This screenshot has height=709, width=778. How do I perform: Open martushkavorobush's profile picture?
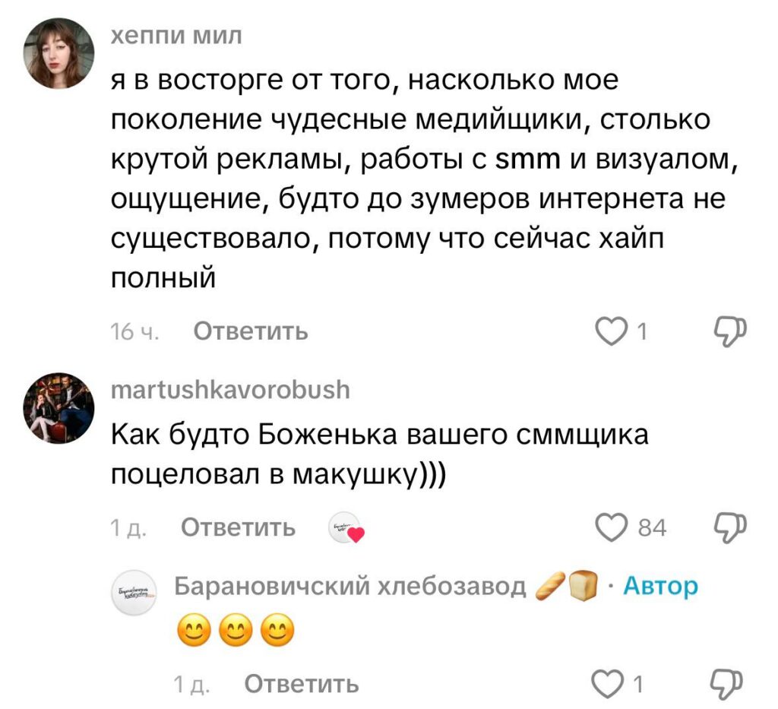(60, 410)
